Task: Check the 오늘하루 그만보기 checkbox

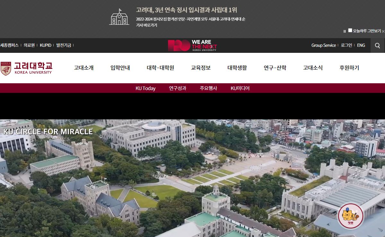Action: 350,30
